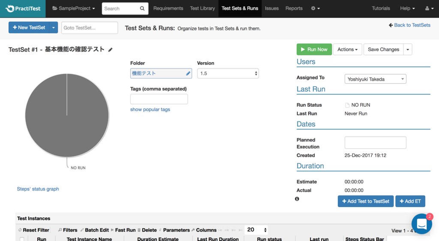Sort by Test Instance Name column
439x241 pixels.
pyautogui.click(x=89, y=239)
